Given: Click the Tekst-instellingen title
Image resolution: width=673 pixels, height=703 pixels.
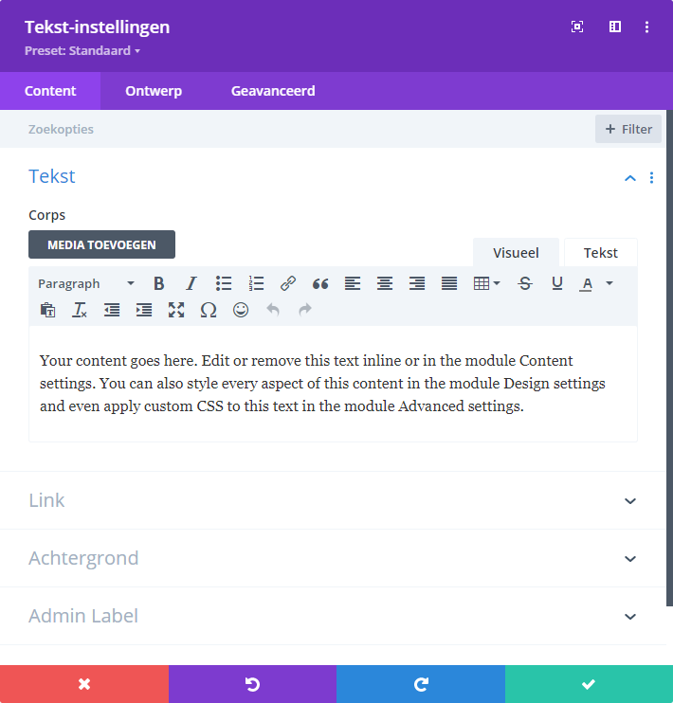Looking at the screenshot, I should coord(98,27).
